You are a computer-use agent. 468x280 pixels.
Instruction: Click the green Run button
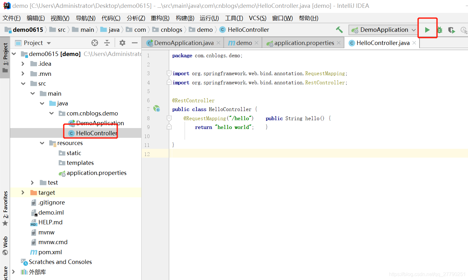[x=427, y=30]
